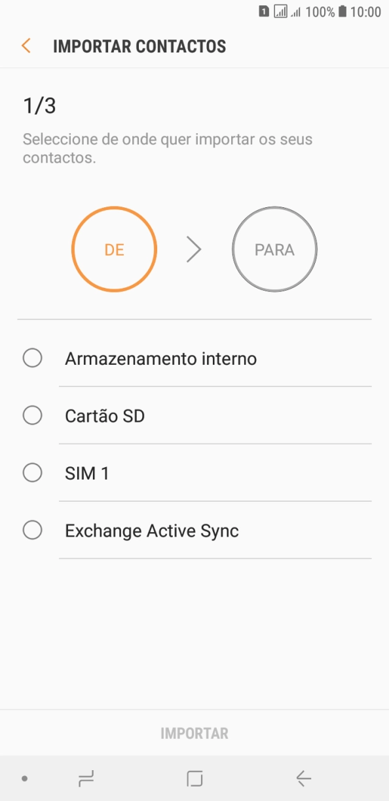Tap the Back navigation key
Image resolution: width=389 pixels, height=801 pixels.
pos(303,779)
